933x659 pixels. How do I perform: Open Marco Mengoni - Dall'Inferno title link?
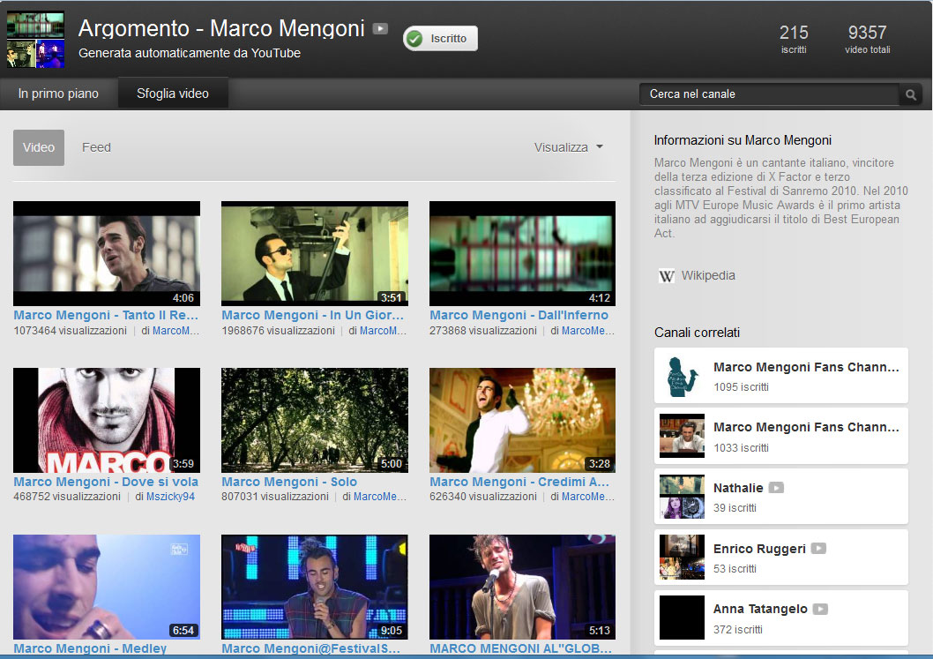click(519, 315)
